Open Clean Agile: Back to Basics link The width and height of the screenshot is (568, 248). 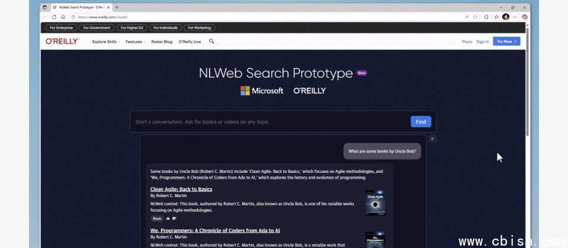click(x=181, y=189)
